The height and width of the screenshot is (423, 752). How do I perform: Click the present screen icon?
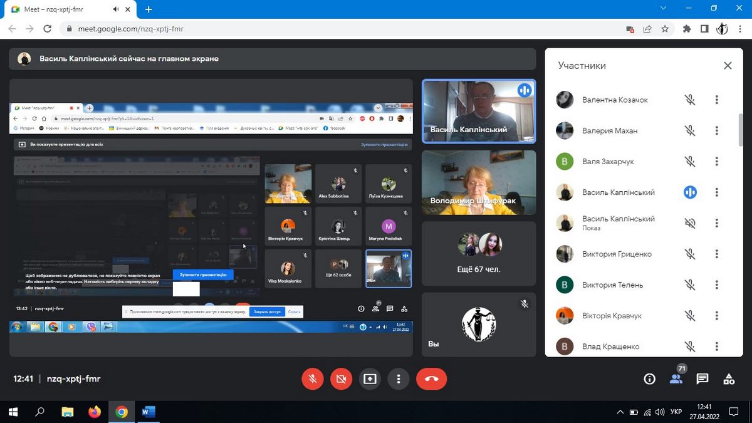370,379
